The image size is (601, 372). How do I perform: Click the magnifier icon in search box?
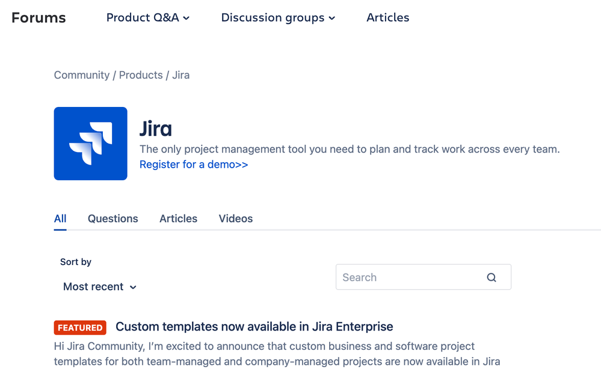(x=492, y=278)
